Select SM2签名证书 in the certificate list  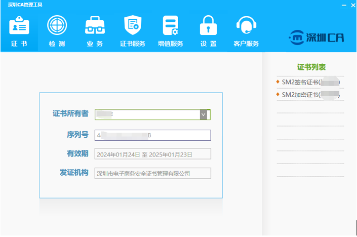click(x=310, y=82)
